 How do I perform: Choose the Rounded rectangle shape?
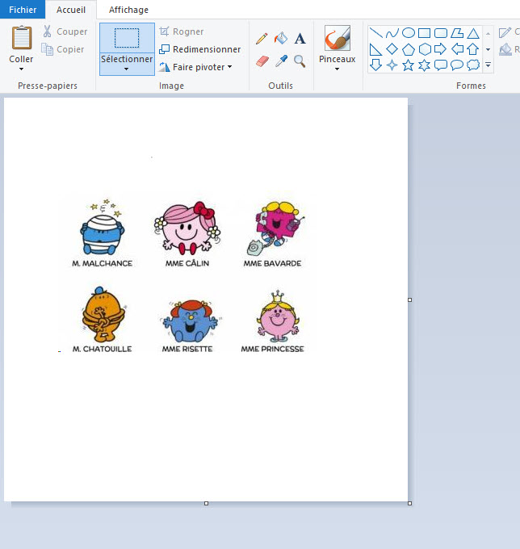click(x=441, y=33)
